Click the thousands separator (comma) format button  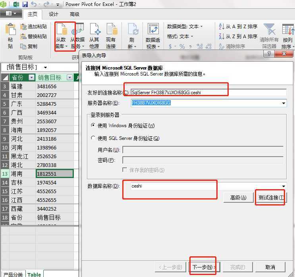click(191, 46)
